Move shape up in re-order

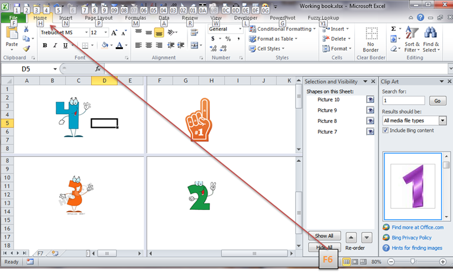pyautogui.click(x=350, y=237)
